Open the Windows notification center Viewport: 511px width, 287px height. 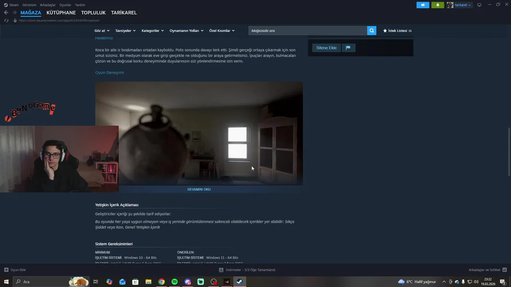pyautogui.click(x=503, y=282)
